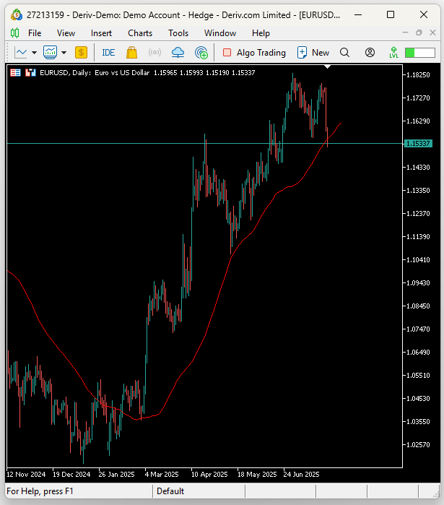The height and width of the screenshot is (505, 444).
Task: Open the indicators chart icon
Action: tap(51, 52)
